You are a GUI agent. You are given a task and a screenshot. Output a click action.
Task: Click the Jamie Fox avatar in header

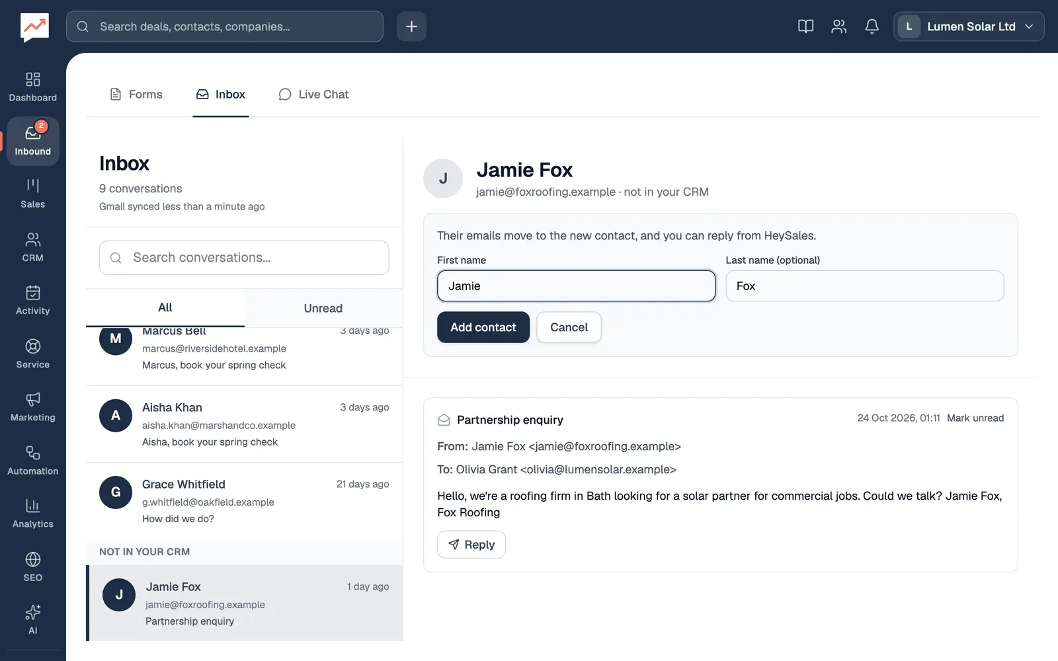443,178
